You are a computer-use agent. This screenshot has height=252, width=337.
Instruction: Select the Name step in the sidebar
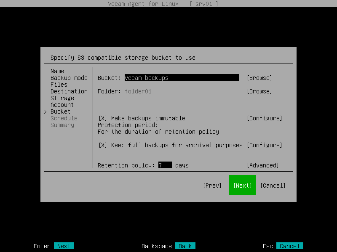(57, 71)
